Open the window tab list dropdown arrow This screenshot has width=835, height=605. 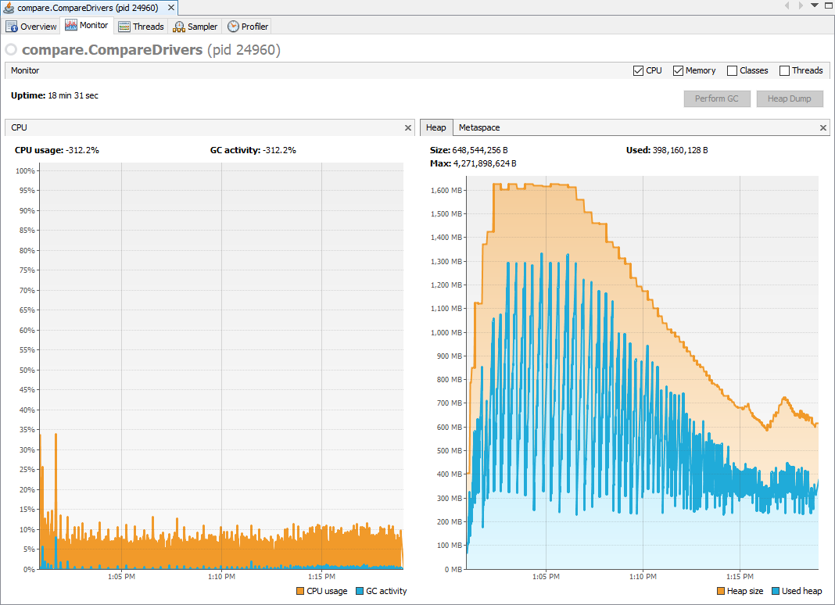814,7
